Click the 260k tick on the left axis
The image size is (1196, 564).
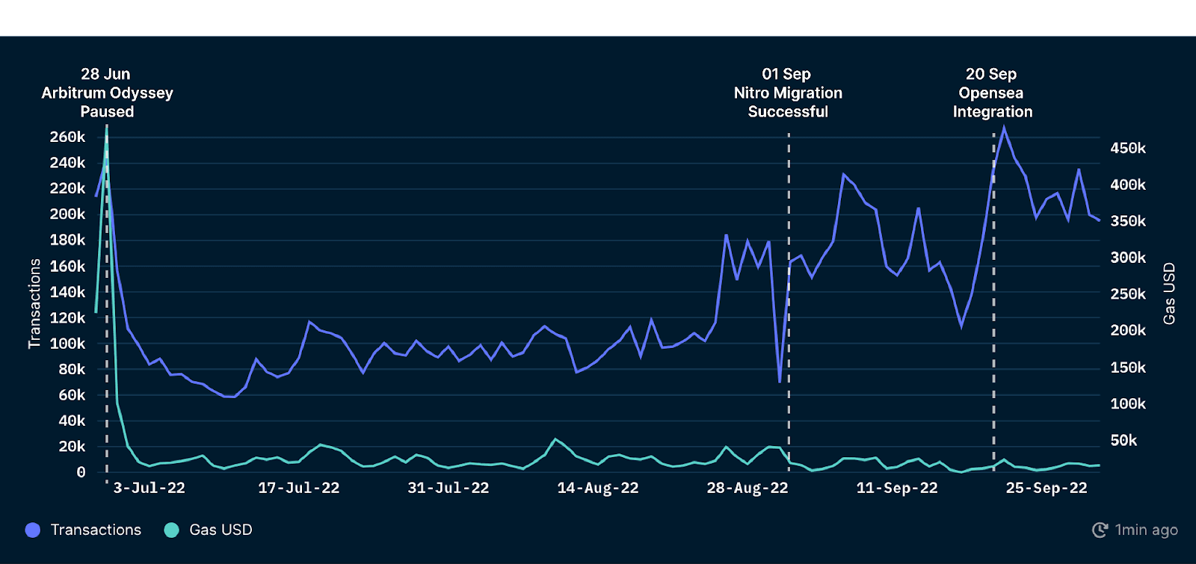(67, 137)
